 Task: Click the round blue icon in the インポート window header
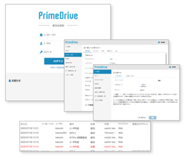(170, 67)
